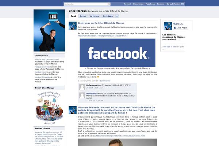219x146 pixels.
Task: Click the 'Aller voir là bas si il y est' link
Action: coord(173,48)
